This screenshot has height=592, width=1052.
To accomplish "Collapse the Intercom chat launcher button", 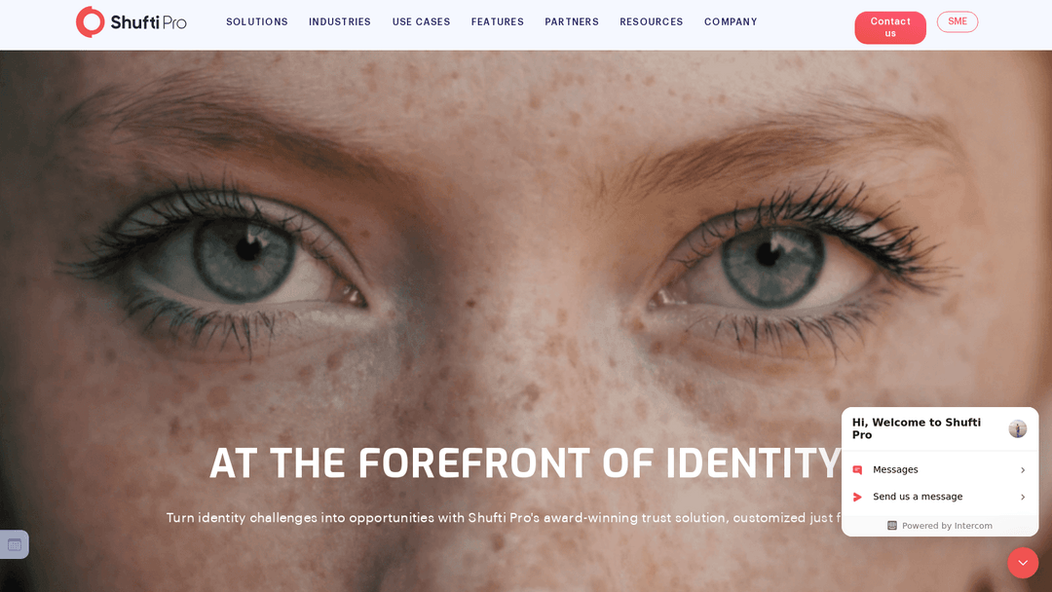I will tap(1023, 563).
